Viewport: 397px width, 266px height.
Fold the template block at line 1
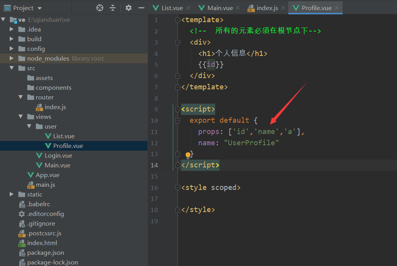pyautogui.click(x=178, y=20)
